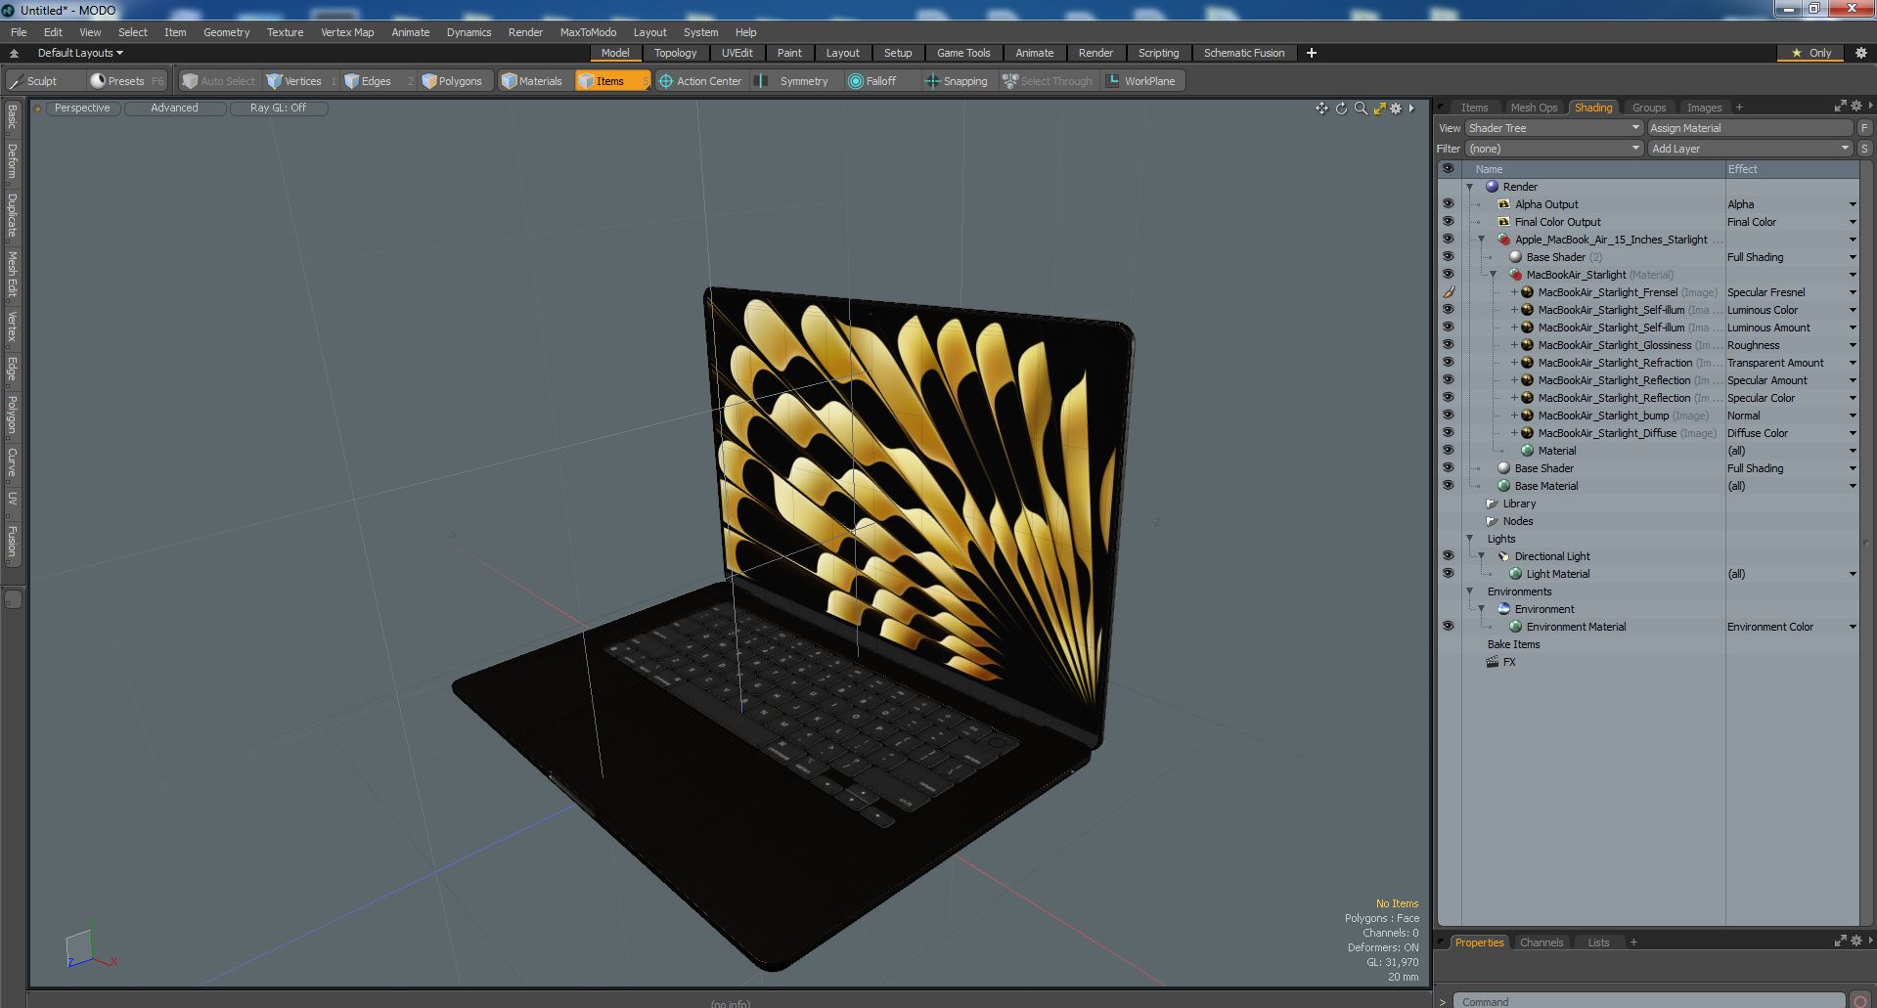Open Default Layouts dropdown
The image size is (1877, 1008).
80,53
